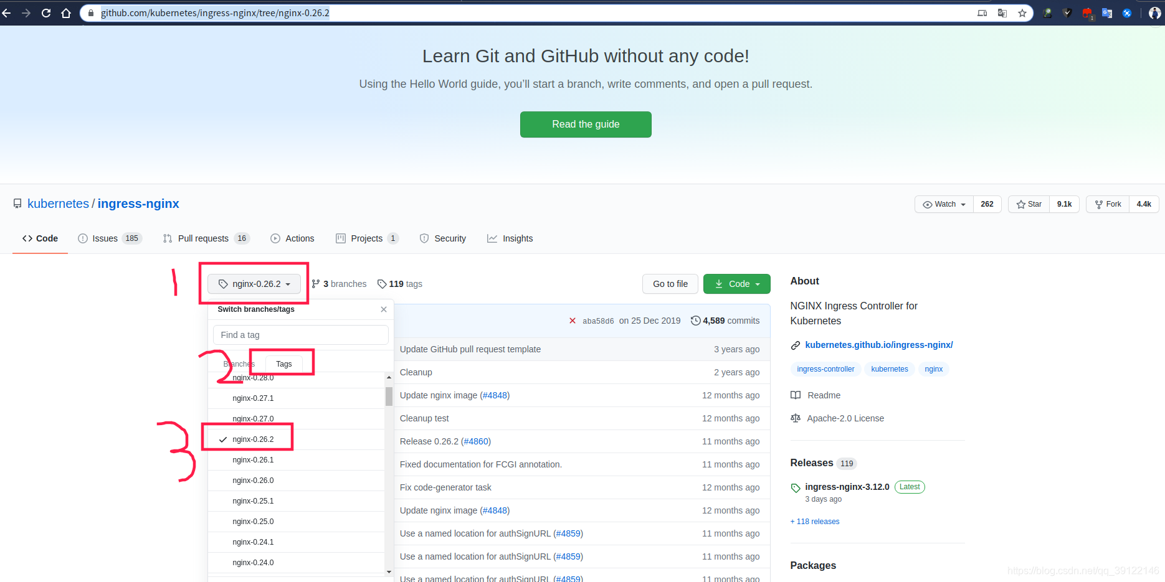Open the 119 tags link
1165x582 pixels.
pyautogui.click(x=399, y=284)
